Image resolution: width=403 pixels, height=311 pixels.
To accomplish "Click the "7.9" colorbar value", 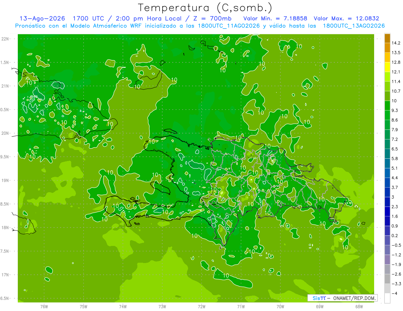I will [x=395, y=129].
